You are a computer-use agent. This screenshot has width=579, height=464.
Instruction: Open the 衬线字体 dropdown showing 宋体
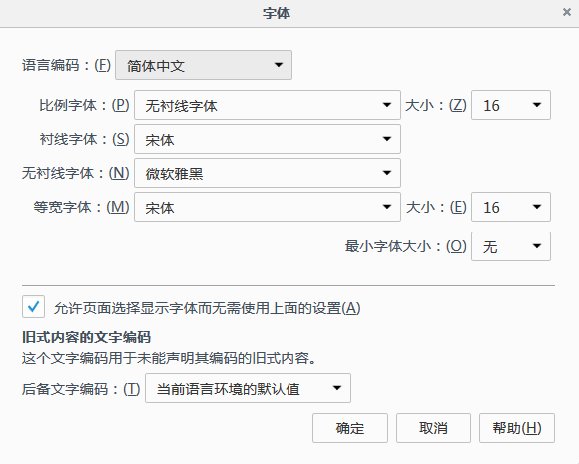(x=268, y=139)
